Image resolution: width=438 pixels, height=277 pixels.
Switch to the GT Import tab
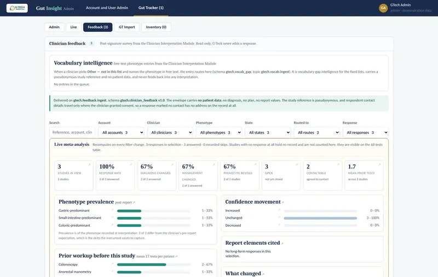click(x=127, y=27)
